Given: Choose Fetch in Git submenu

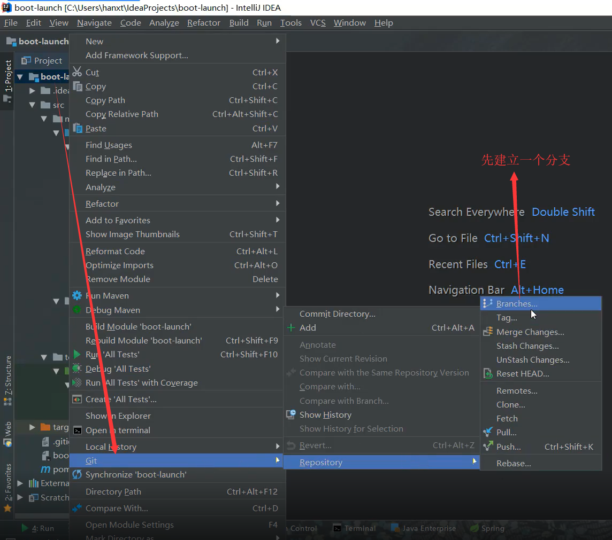Looking at the screenshot, I should [540, 418].
